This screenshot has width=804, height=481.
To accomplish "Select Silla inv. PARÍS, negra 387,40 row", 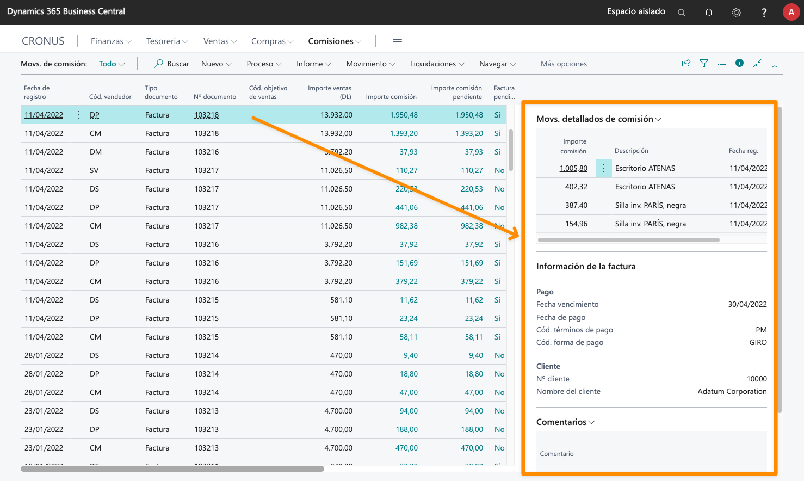I will point(652,205).
